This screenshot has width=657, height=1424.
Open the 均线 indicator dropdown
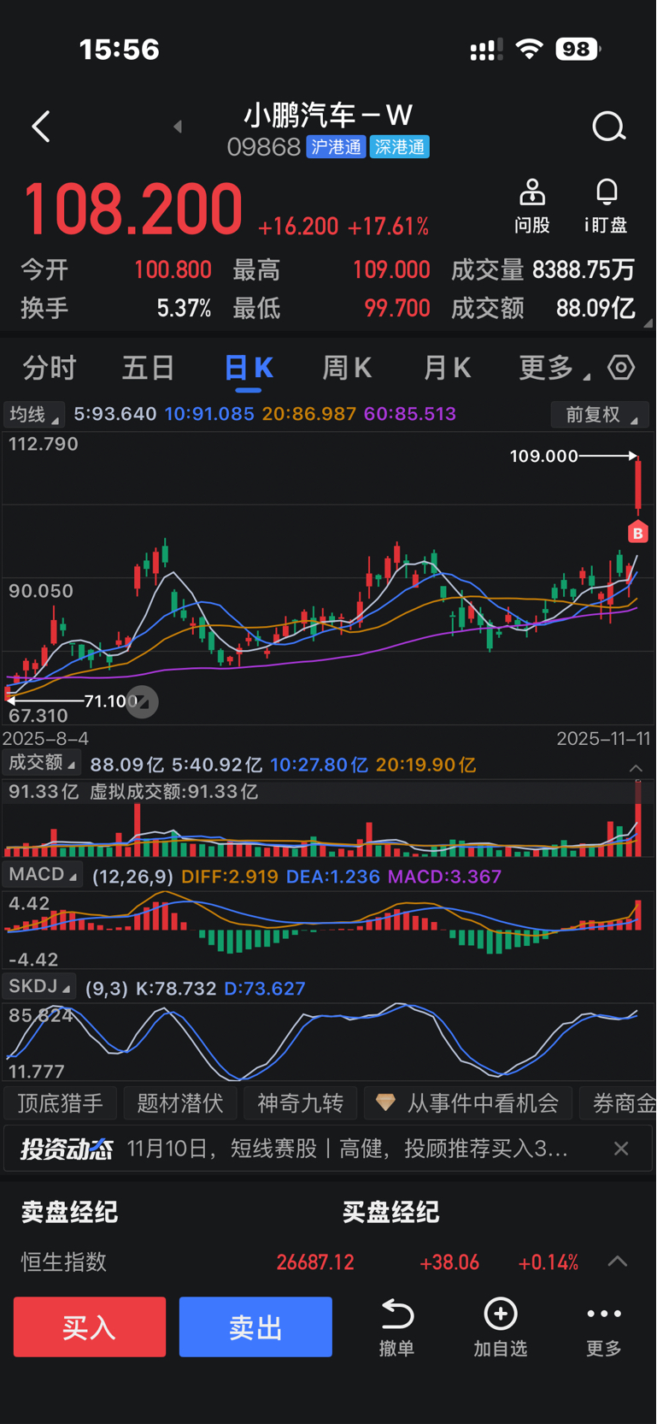coord(34,415)
